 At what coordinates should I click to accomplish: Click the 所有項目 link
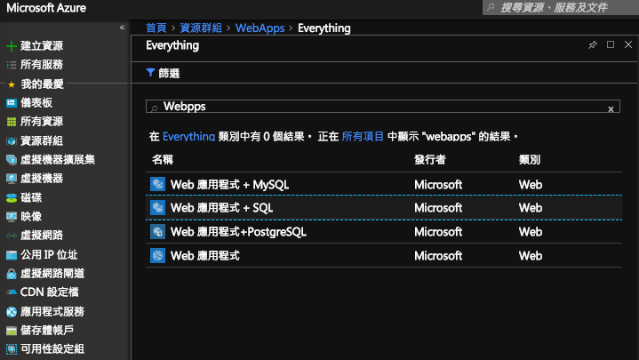363,136
